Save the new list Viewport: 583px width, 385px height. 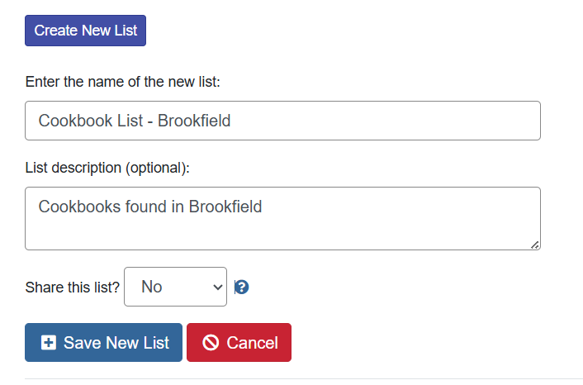(103, 343)
